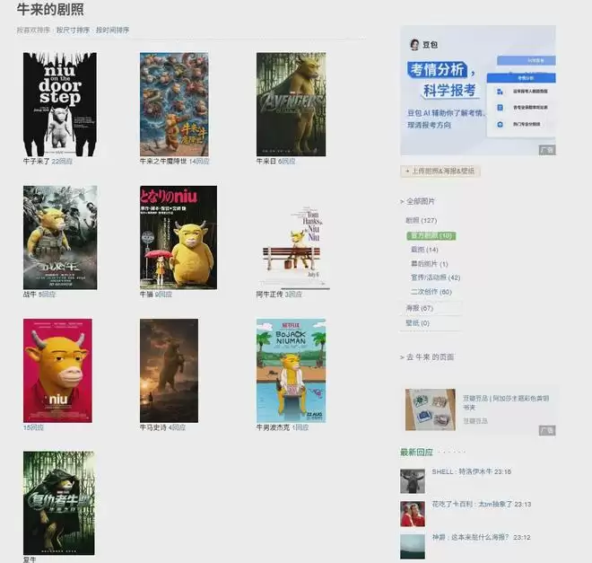This screenshot has width=592, height=563.
Task: Open the 豆瓣豆品 阿加莎主题彩色粪明书夹 ad title
Action: 506,402
